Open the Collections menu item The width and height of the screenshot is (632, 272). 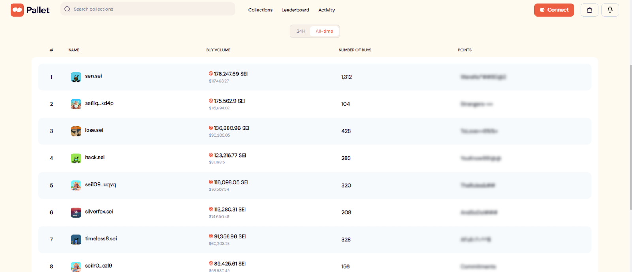point(260,10)
